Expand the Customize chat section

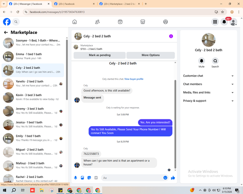click(208, 76)
